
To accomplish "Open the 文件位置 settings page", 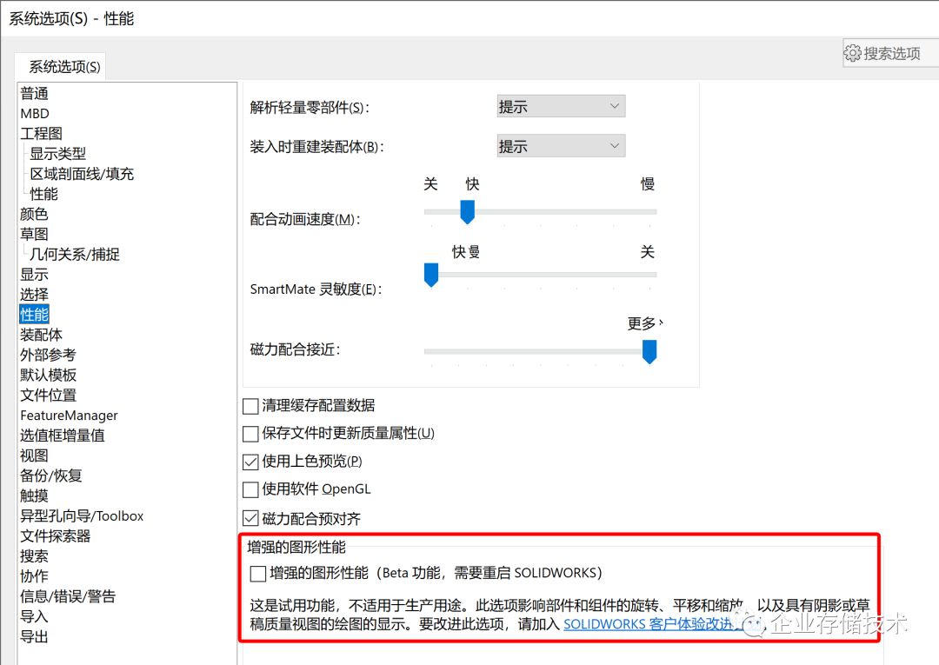I will [48, 395].
